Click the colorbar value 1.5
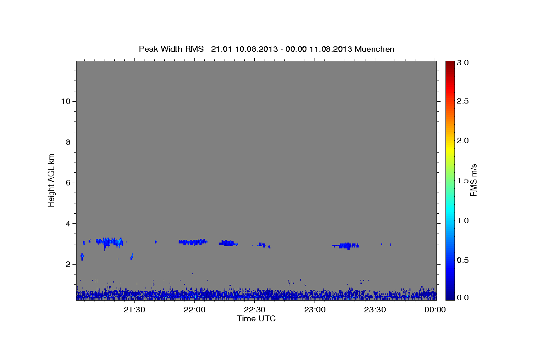Viewport: 540px width, 360px height. point(463,180)
